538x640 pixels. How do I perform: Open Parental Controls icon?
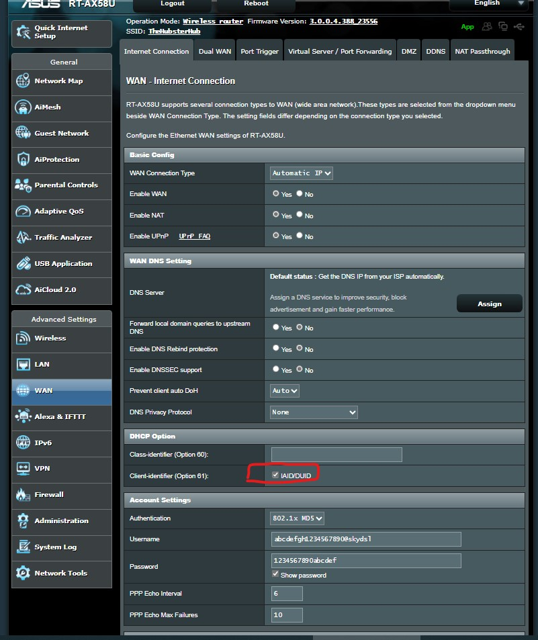click(x=23, y=185)
